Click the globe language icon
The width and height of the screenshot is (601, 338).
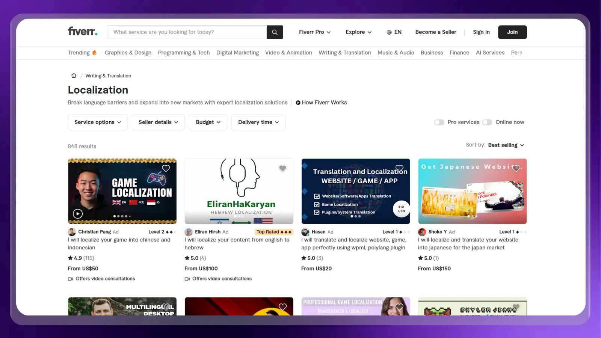click(389, 32)
